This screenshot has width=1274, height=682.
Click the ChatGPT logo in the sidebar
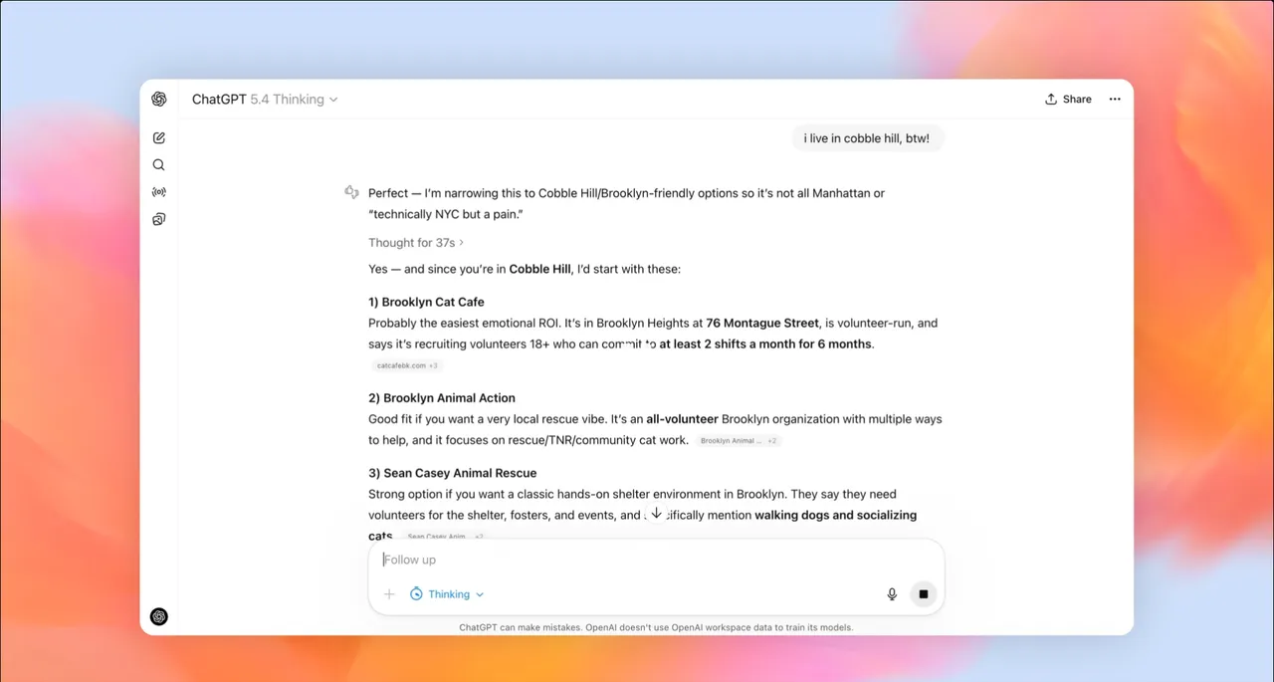click(159, 99)
